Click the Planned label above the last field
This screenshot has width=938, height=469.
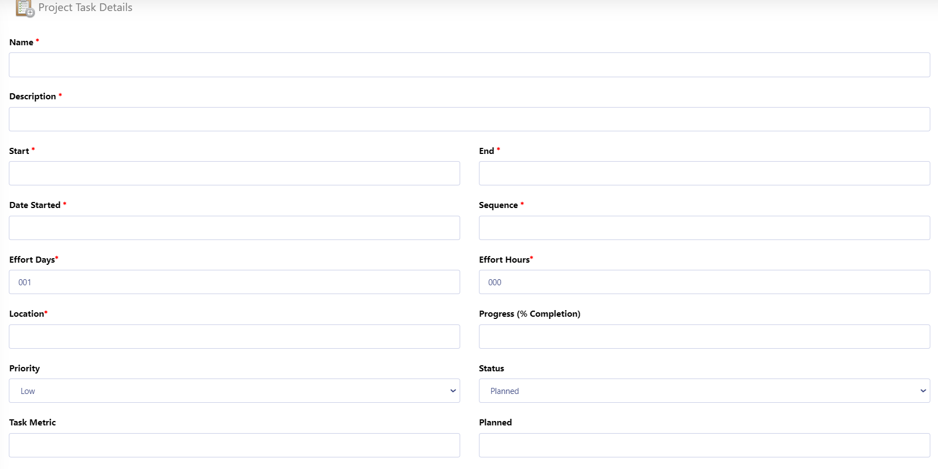[x=496, y=423]
